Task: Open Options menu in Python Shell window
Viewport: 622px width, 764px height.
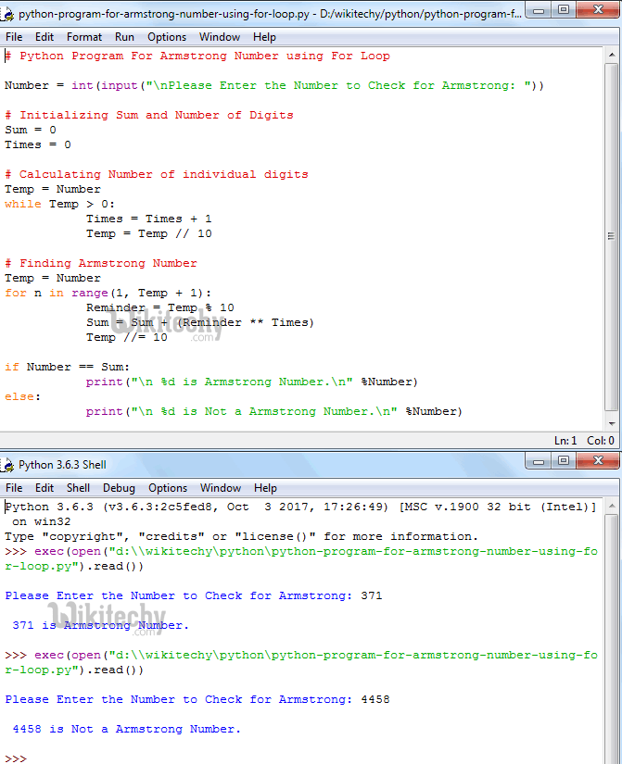Action: pyautogui.click(x=168, y=488)
